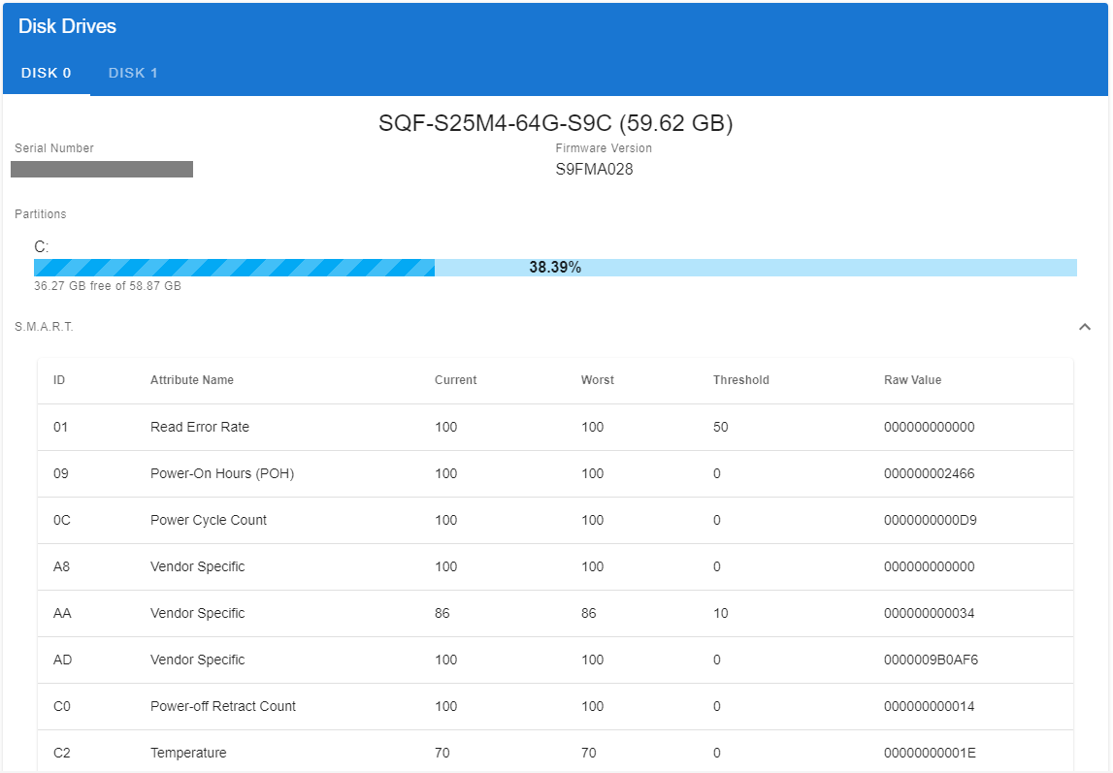The image size is (1113, 773).
Task: Click the Raw Value column header
Action: click(x=912, y=380)
